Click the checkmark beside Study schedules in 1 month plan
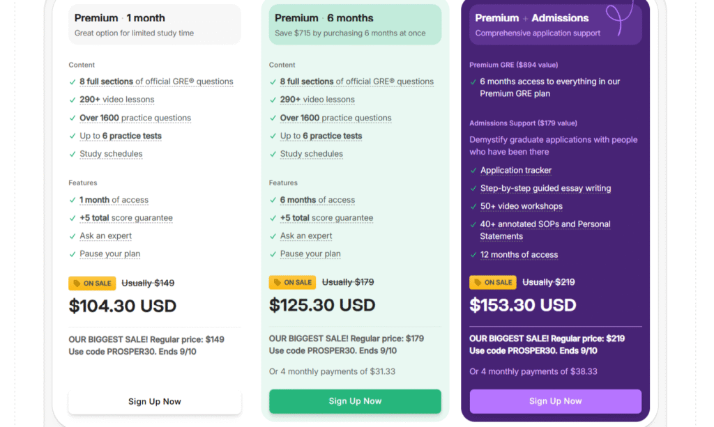Viewport: 714px width, 427px height. point(73,154)
